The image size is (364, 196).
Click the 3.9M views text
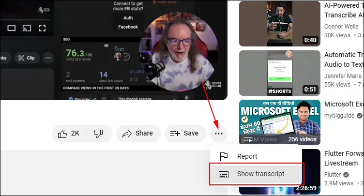coord(339,183)
